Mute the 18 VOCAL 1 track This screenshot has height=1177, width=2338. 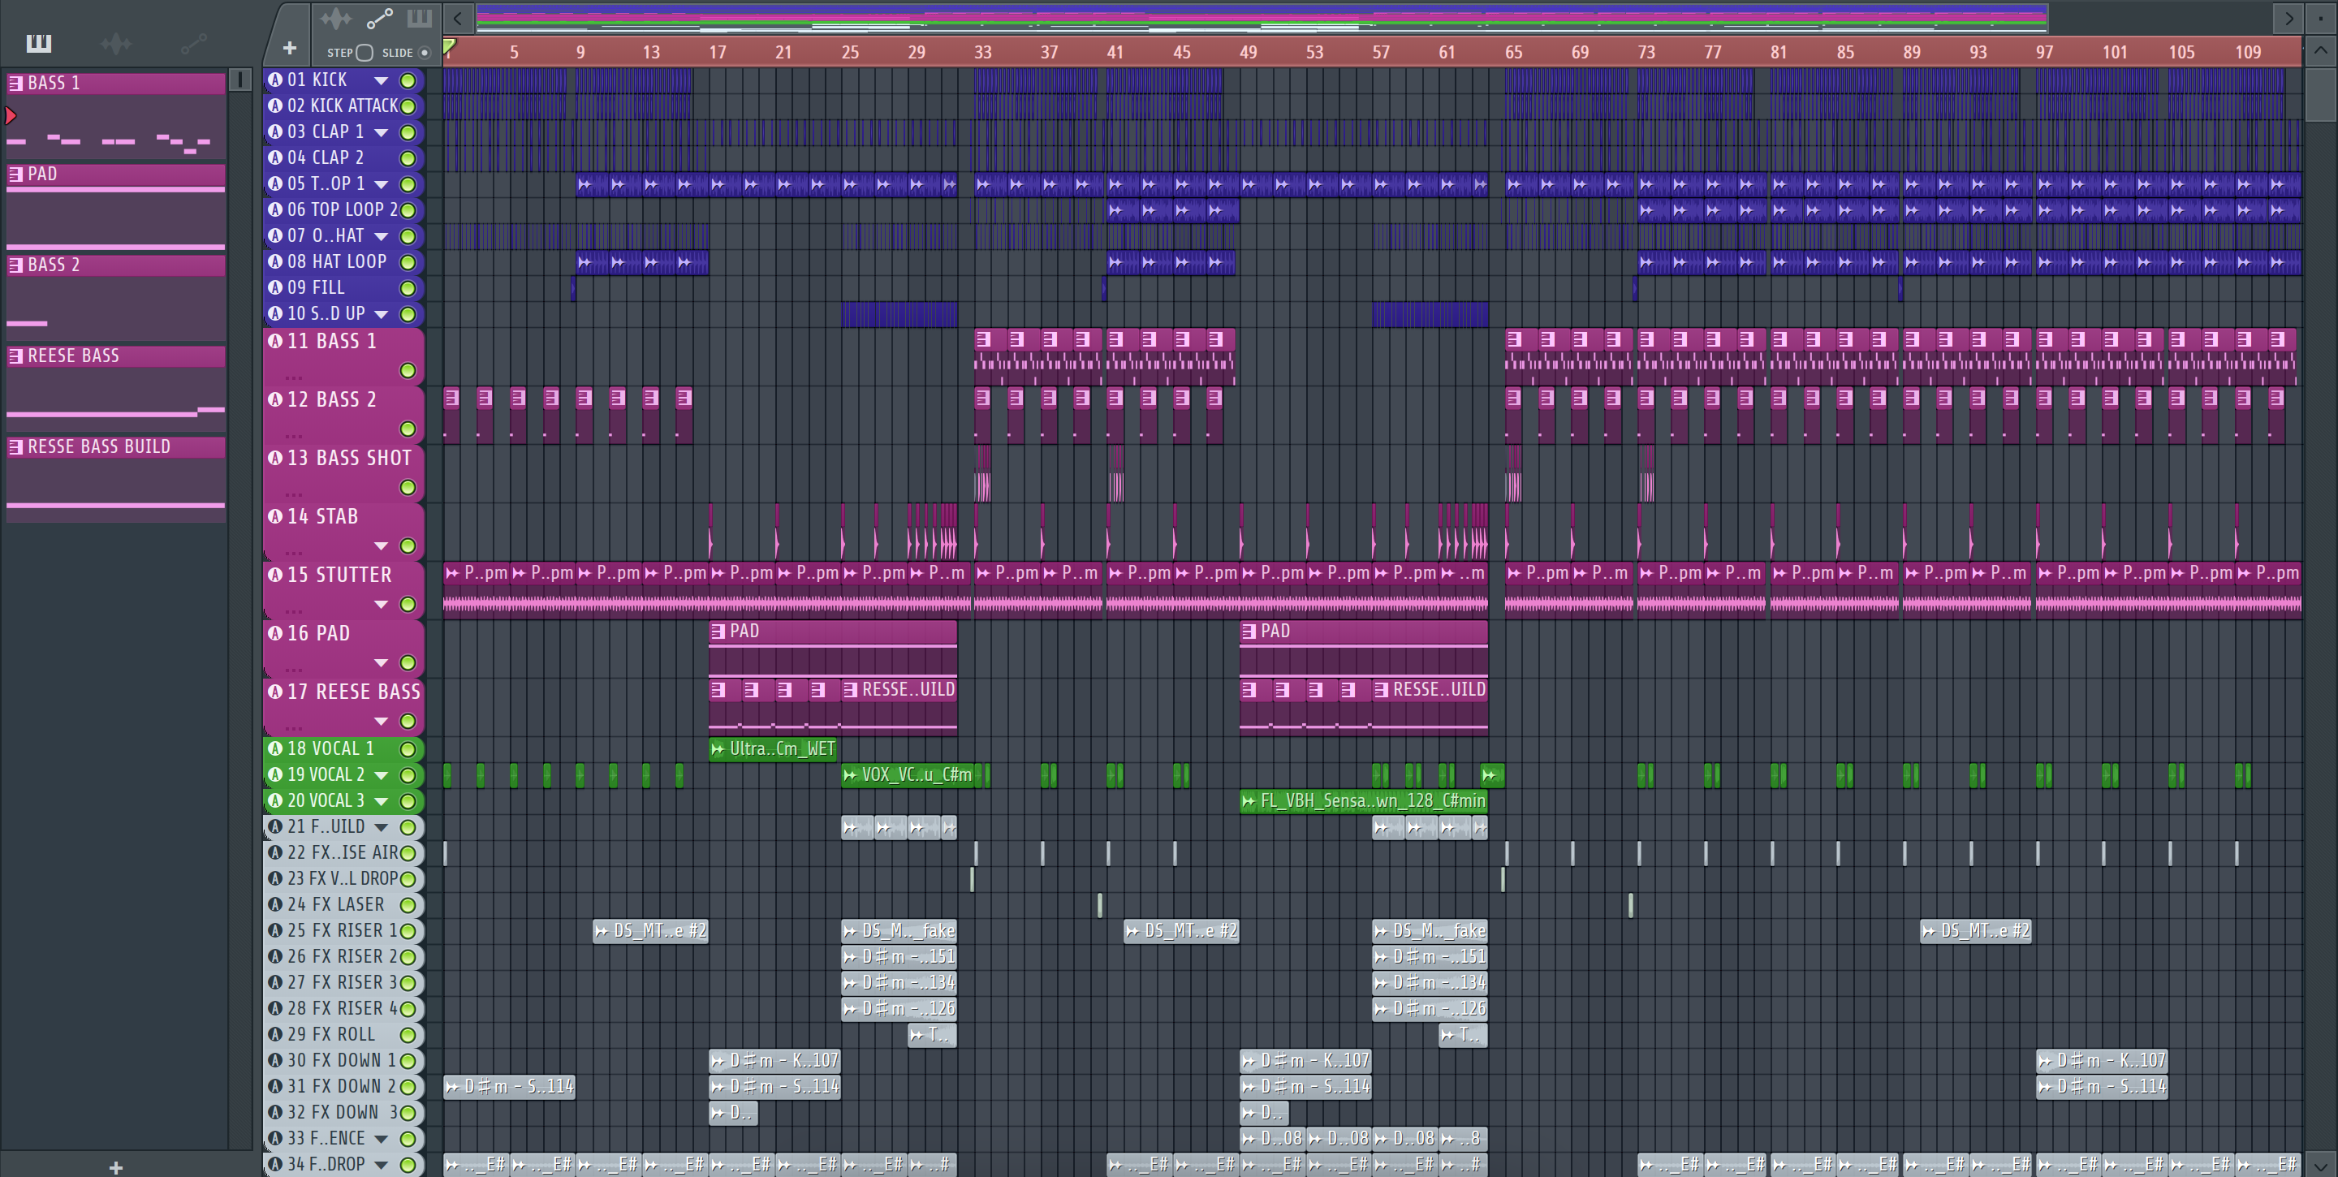[x=408, y=748]
